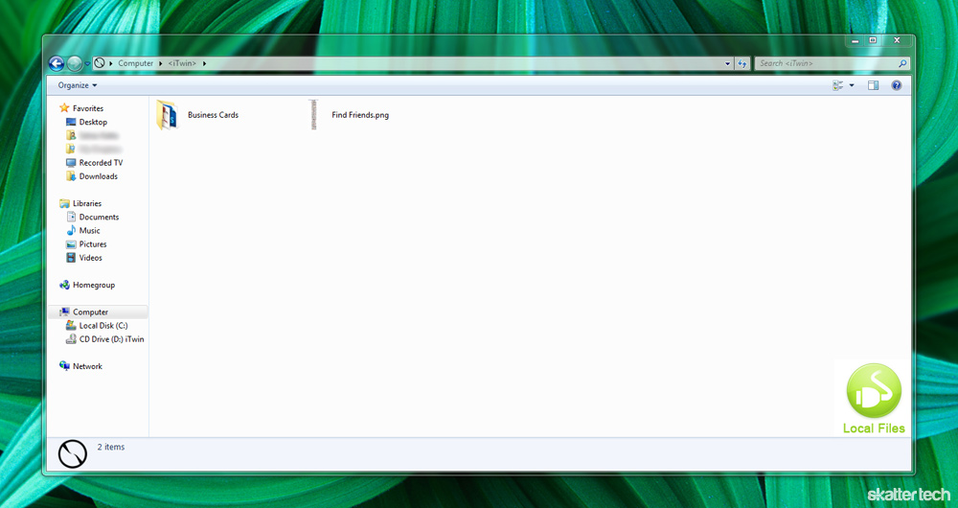Screen dimensions: 958x508
Task: Click the Libraries icon
Action: (x=64, y=203)
